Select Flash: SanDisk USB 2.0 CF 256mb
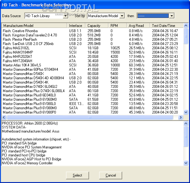This screenshot has width=190, height=183. pyautogui.click(x=92, y=44)
